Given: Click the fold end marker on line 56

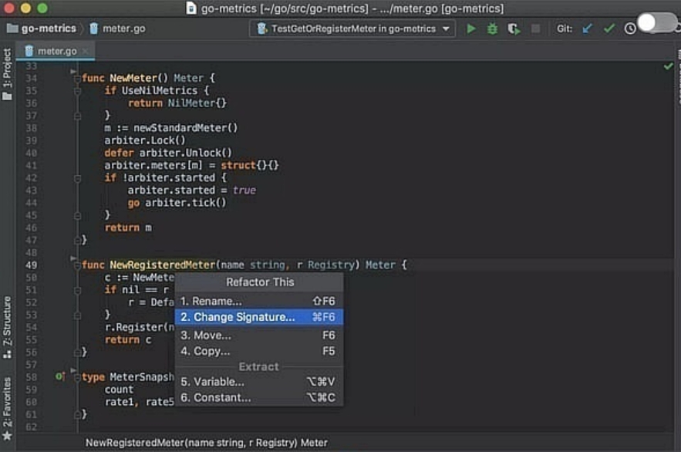Looking at the screenshot, I should pos(77,352).
